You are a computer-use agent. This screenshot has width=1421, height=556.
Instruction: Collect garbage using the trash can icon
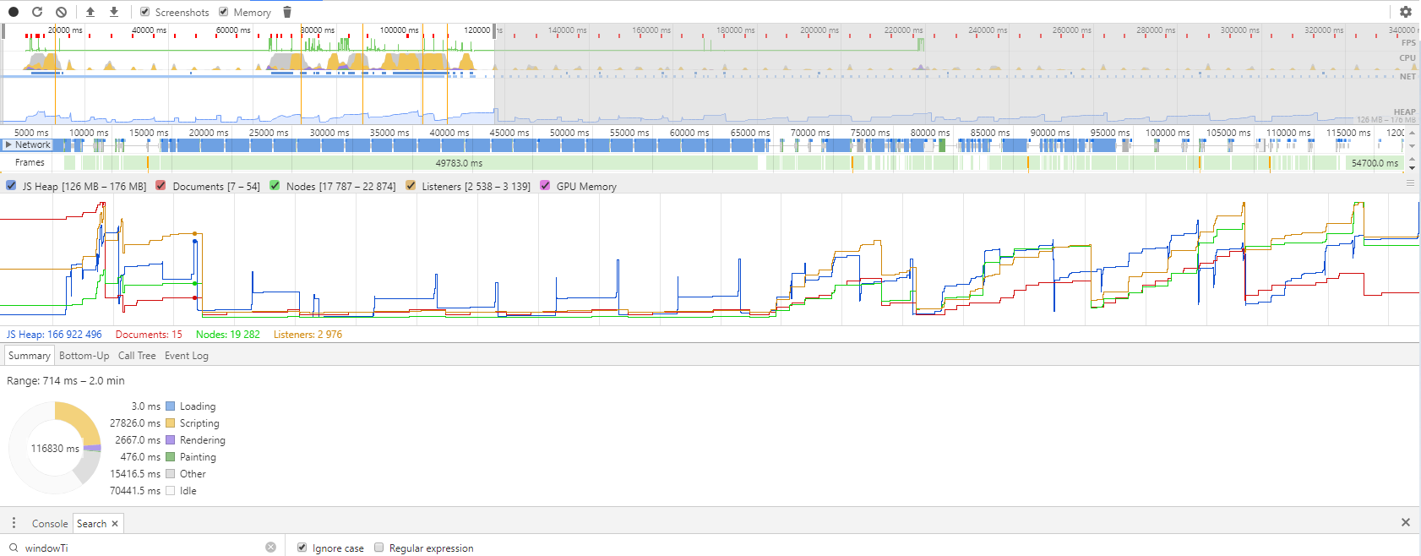(x=287, y=12)
